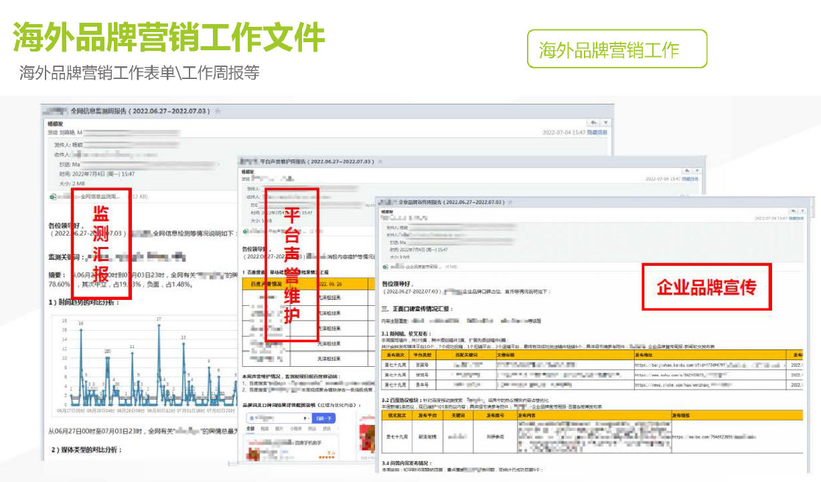Image resolution: width=821 pixels, height=482 pixels.
Task: Open Excel attachment icon in 企业品牌宣传周报告 email
Action: pyautogui.click(x=385, y=266)
